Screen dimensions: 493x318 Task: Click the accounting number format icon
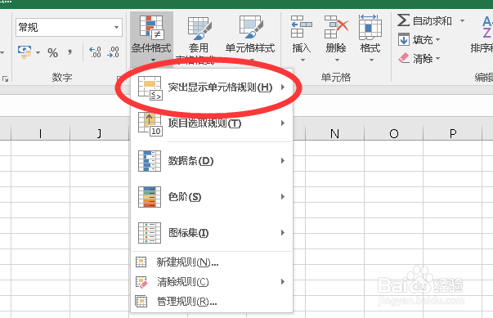tap(25, 52)
